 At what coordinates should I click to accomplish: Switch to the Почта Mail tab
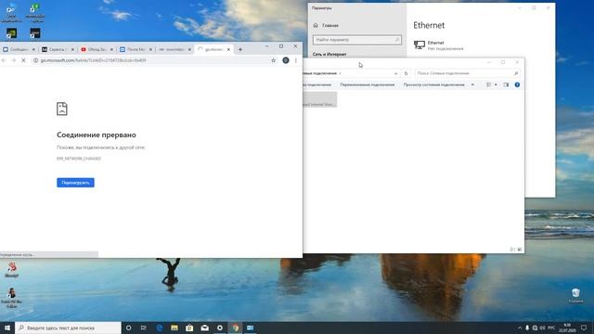(x=136, y=49)
